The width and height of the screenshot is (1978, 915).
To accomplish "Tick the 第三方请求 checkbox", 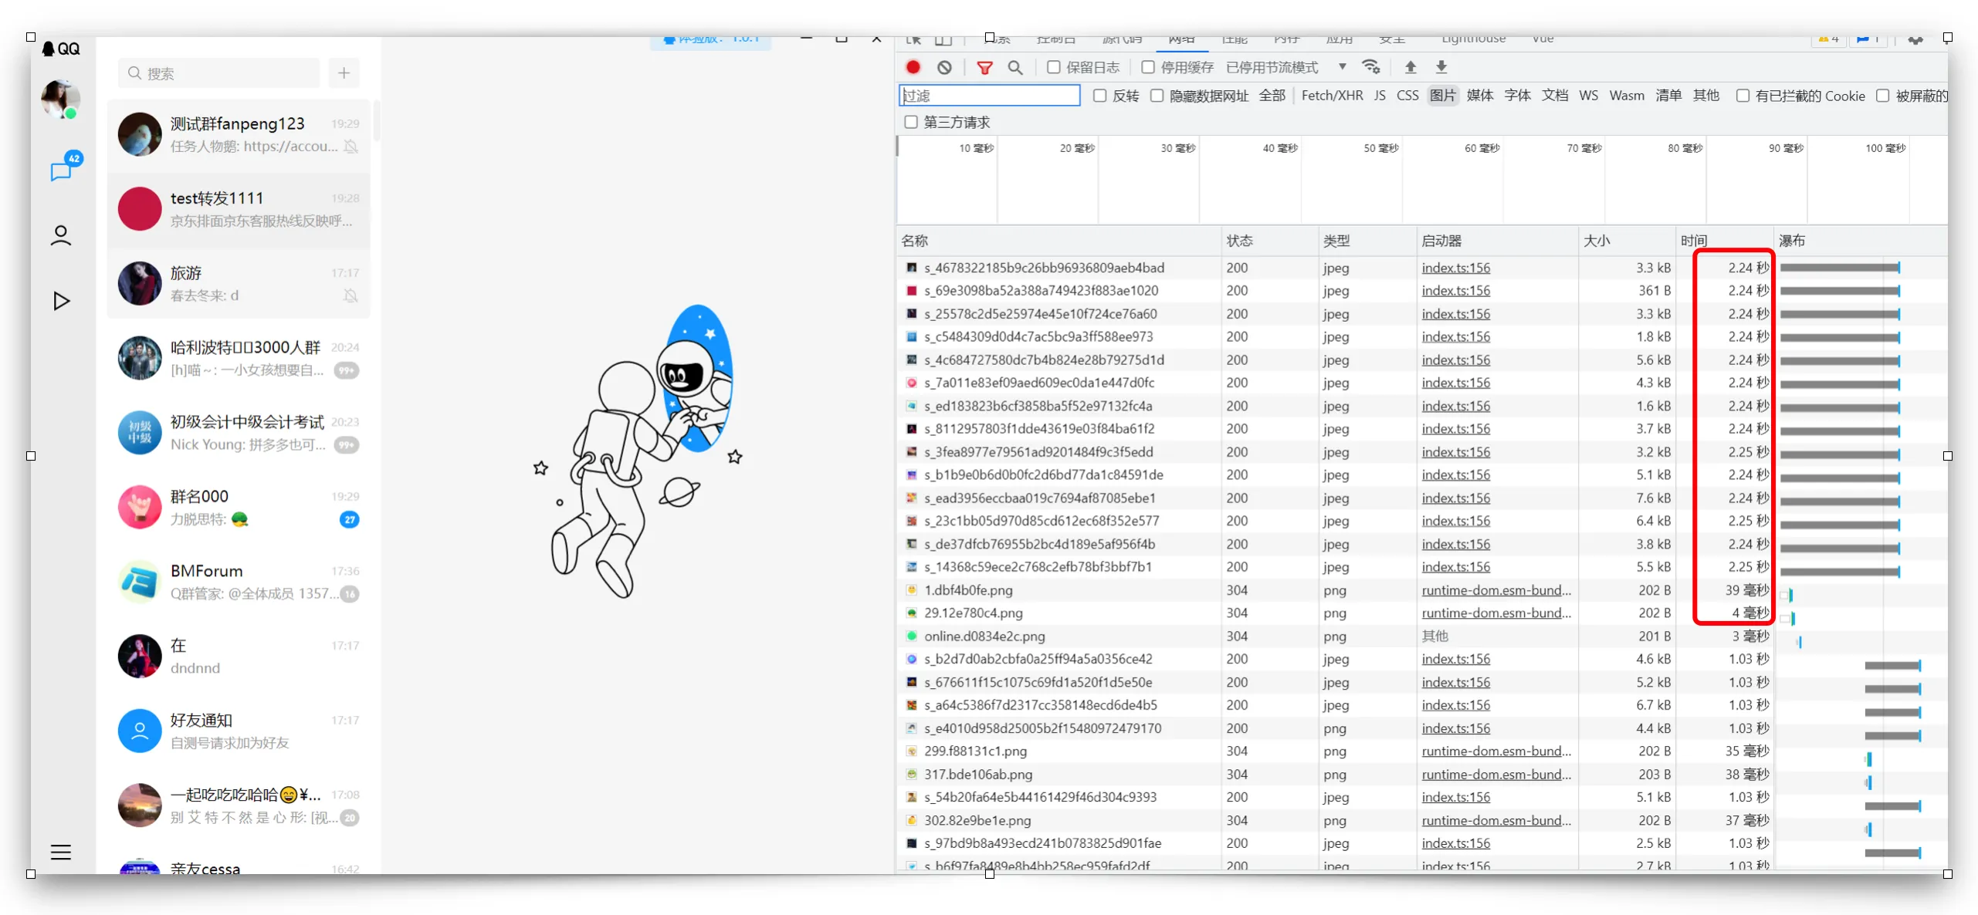I will [x=911, y=122].
